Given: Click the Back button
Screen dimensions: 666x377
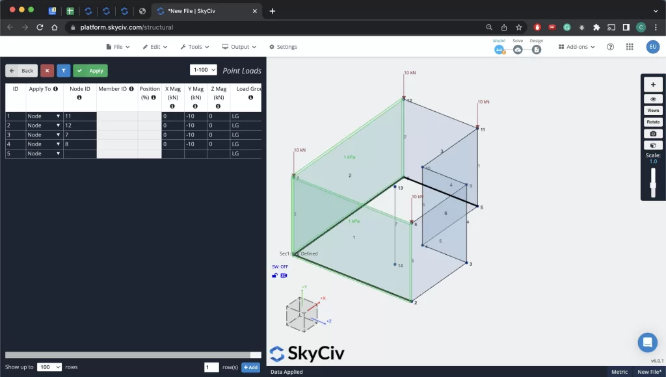Looking at the screenshot, I should (x=21, y=70).
